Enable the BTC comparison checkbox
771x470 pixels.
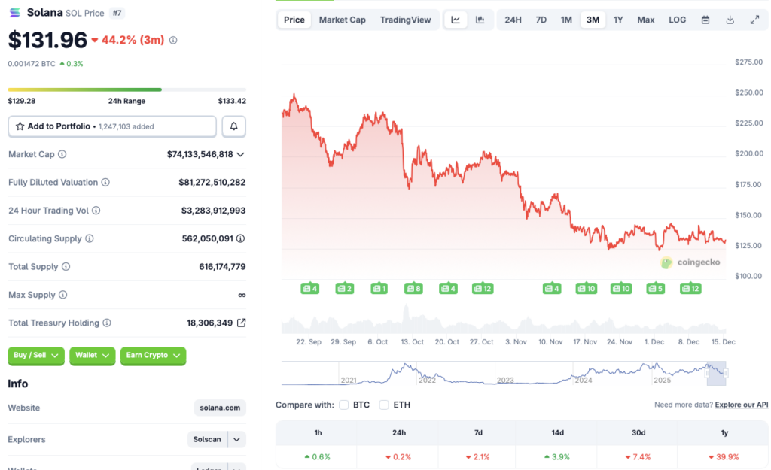coord(343,405)
